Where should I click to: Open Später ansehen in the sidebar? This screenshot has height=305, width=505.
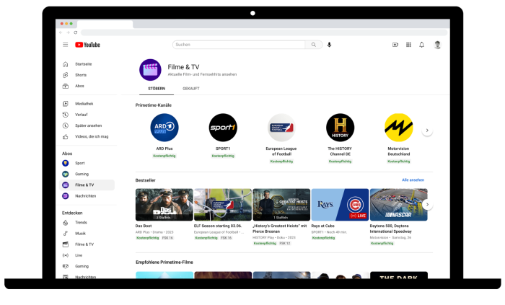(87, 125)
